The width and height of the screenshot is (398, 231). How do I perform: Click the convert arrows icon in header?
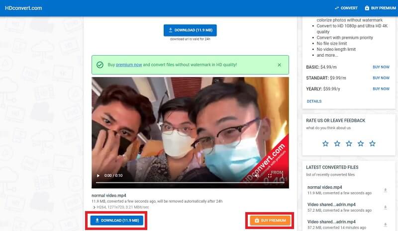pyautogui.click(x=337, y=8)
